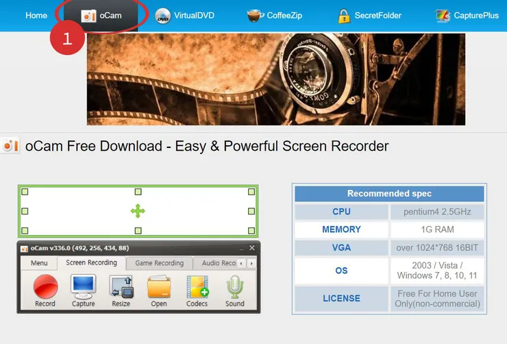This screenshot has height=344, width=507.
Task: Click the CapturePlus colorful icon
Action: (x=443, y=16)
